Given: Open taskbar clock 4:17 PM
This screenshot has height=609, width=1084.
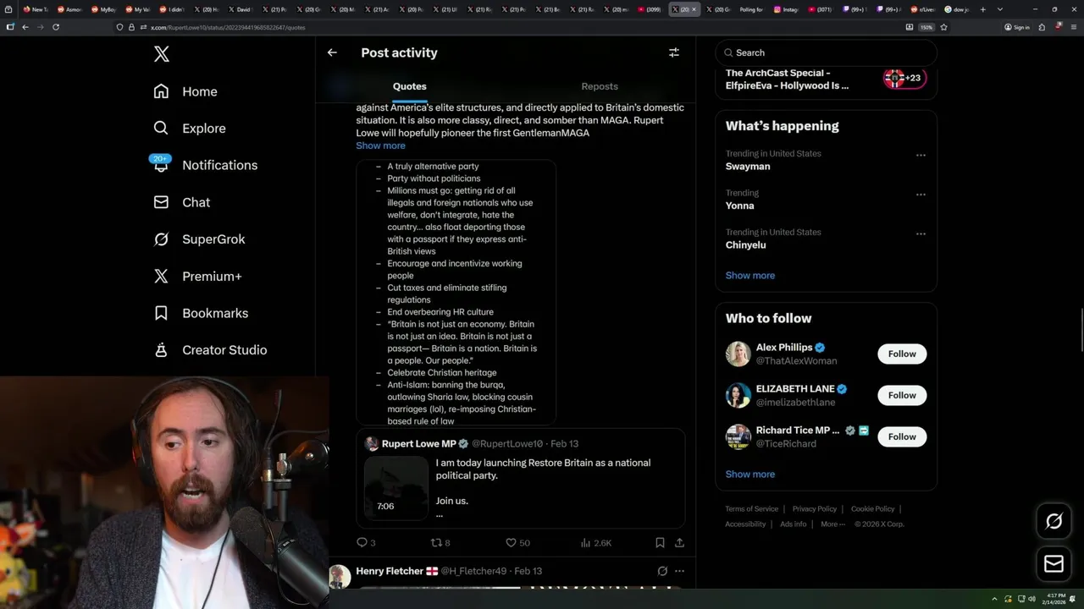Looking at the screenshot, I should coord(1052,599).
